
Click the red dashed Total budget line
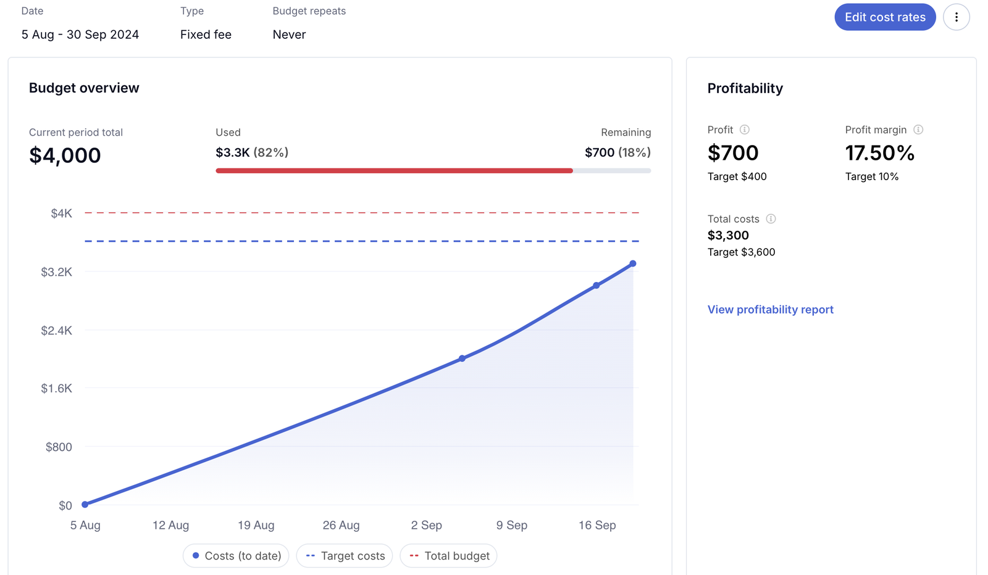point(361,213)
